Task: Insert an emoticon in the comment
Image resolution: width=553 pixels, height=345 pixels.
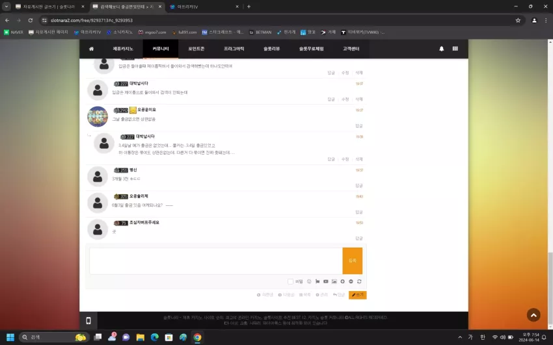Action: coord(309,281)
